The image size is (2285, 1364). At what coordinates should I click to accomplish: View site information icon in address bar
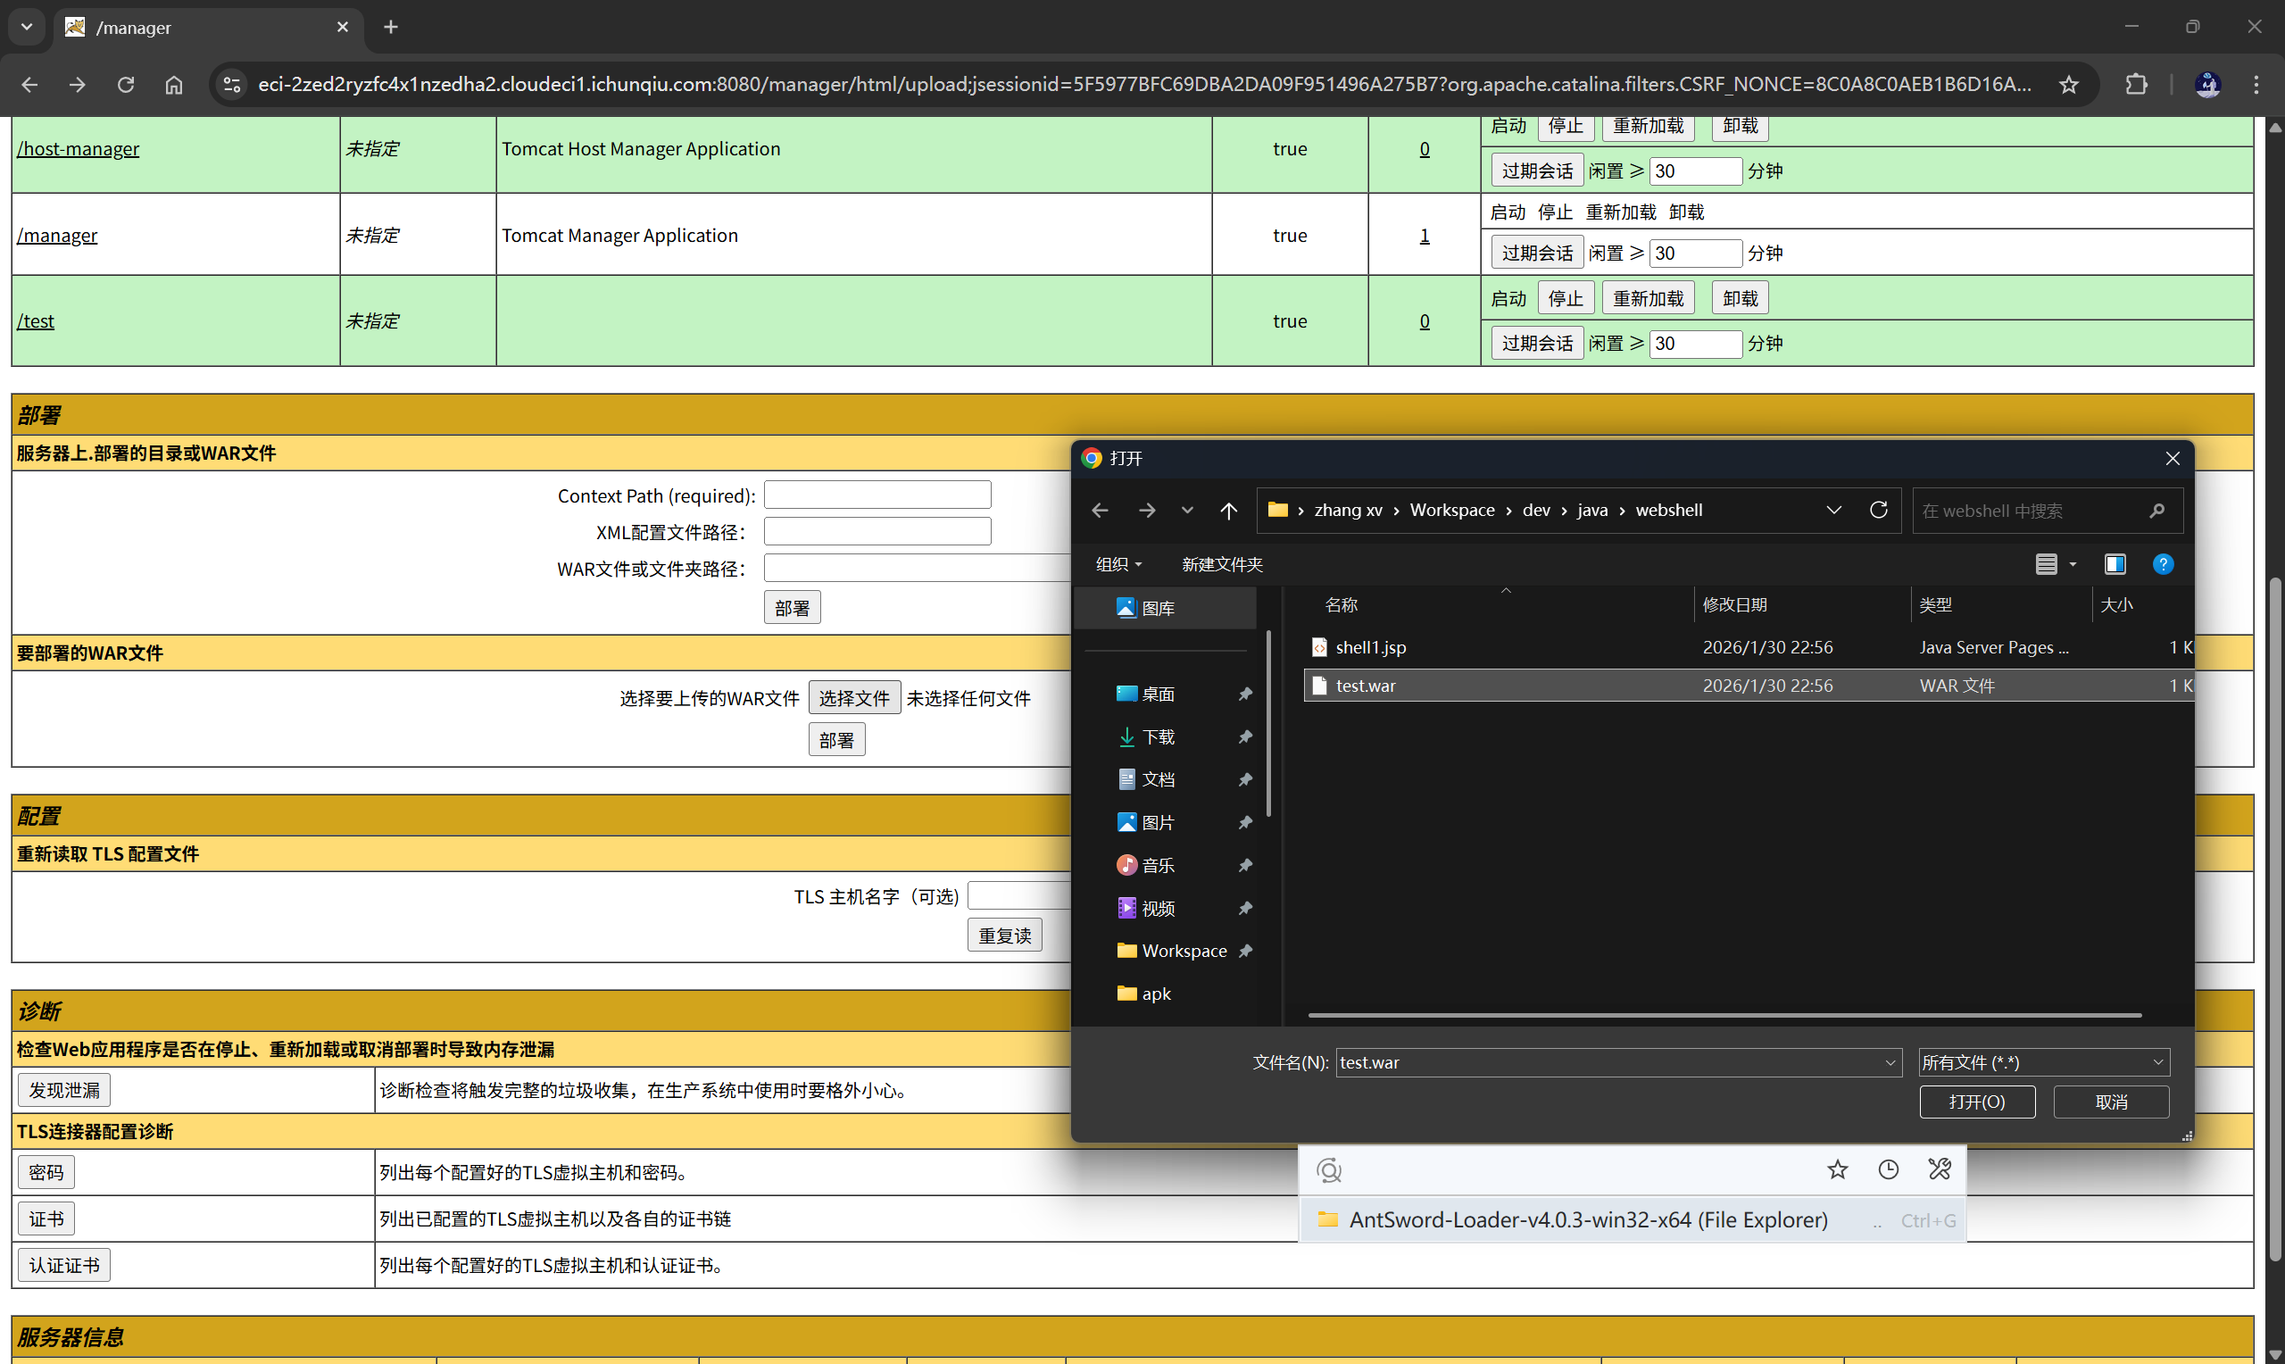(x=232, y=85)
